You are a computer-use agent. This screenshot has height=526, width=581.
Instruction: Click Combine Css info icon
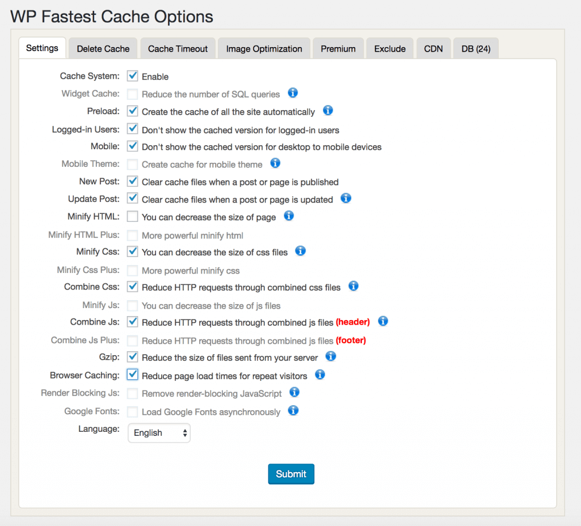[353, 286]
